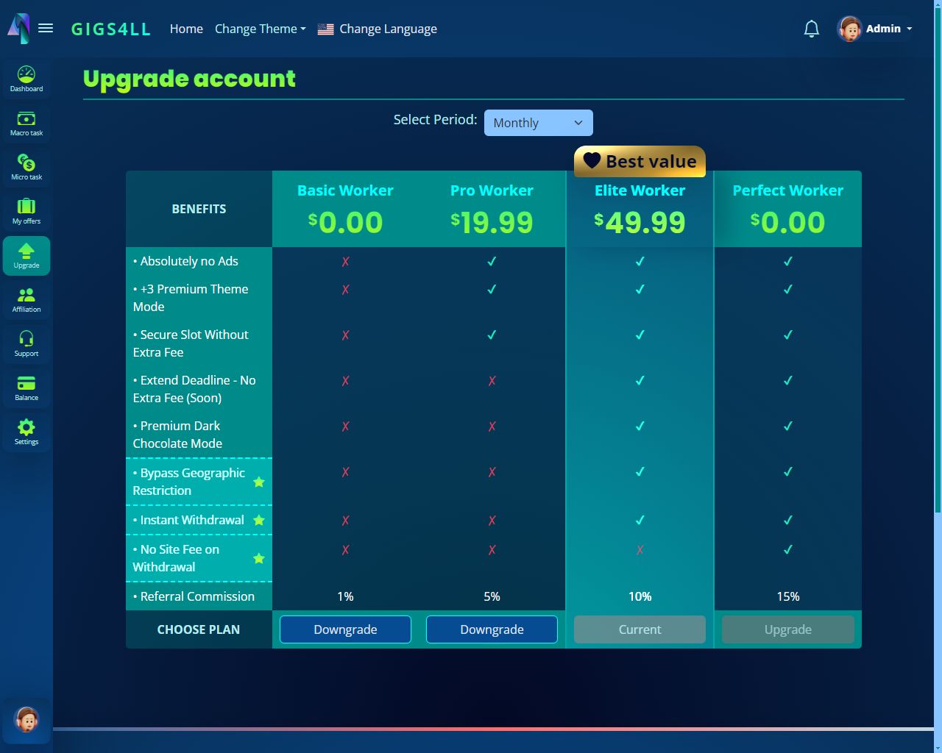Click Basic Worker's Absolutely no Ads cross
Screen dimensions: 942x753
coord(345,261)
